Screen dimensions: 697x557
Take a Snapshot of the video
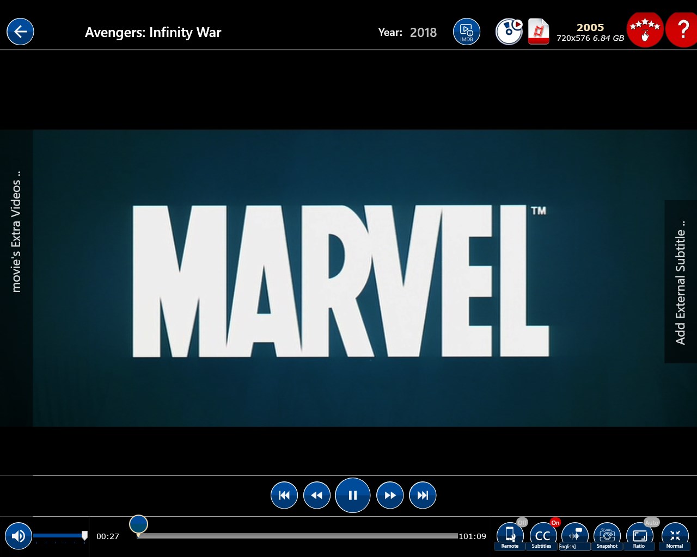(x=607, y=535)
